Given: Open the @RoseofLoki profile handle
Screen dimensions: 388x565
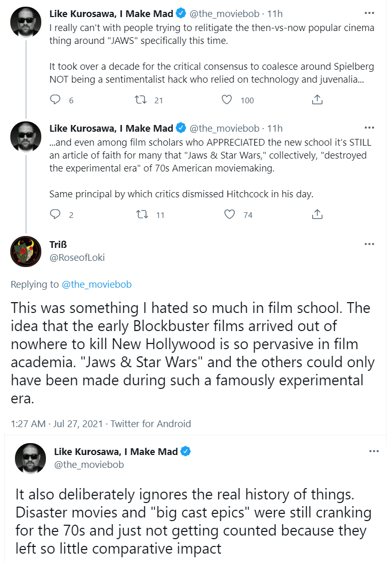Looking at the screenshot, I should pos(77,257).
